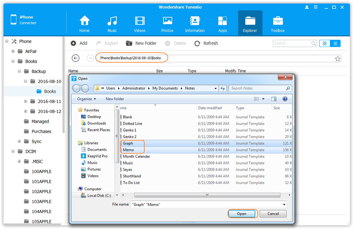Image resolution: width=354 pixels, height=229 pixels.
Task: Open the Music section icon
Action: coord(112,24)
